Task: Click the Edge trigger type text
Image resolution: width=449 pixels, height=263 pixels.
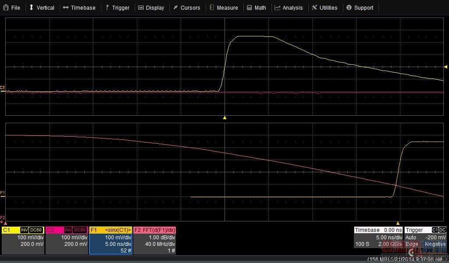Action: click(412, 244)
